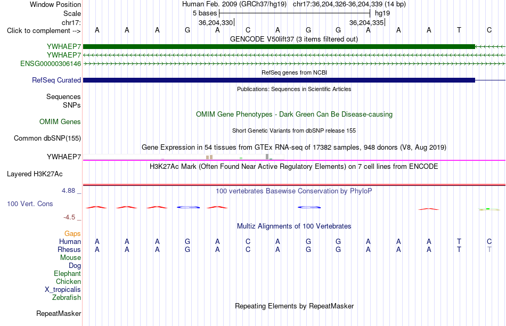Image resolution: width=506 pixels, height=326 pixels.
Task: Open 'Repeating Elements by RepeatMasker' title
Action: click(294, 306)
